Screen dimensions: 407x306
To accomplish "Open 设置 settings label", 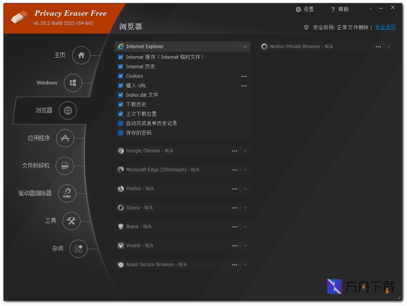I will tap(309, 9).
